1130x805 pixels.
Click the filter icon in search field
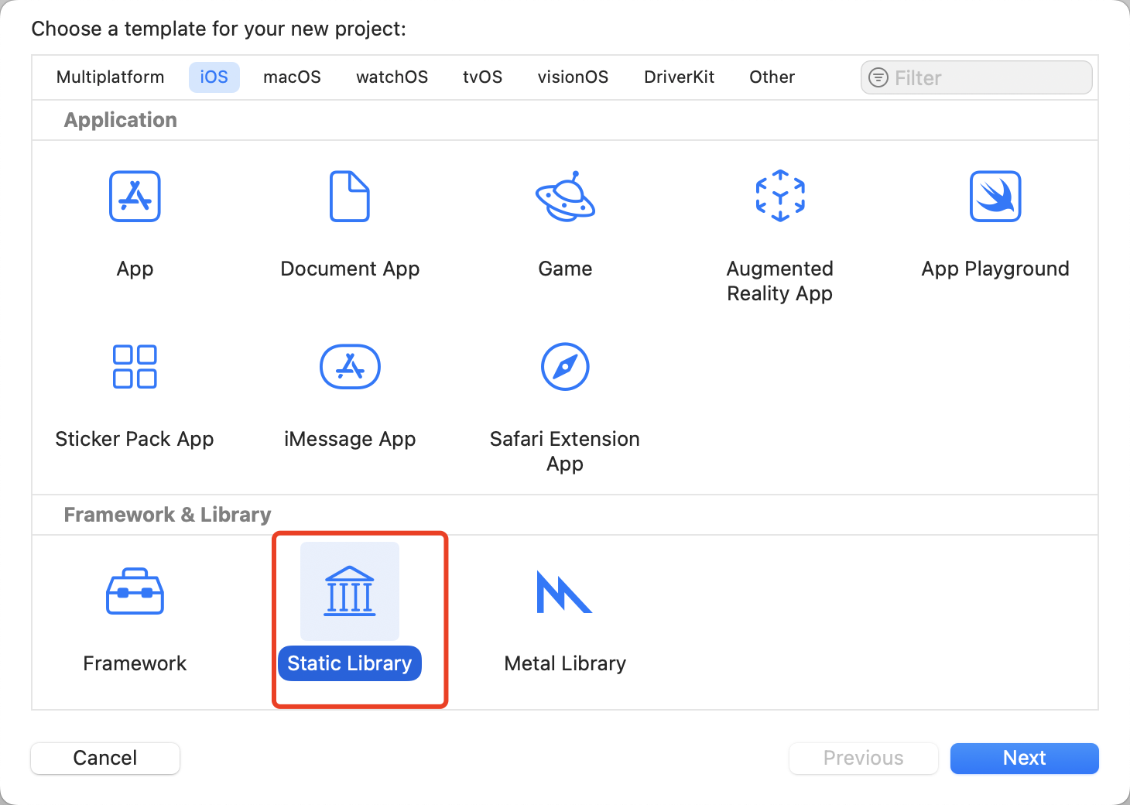click(x=878, y=77)
